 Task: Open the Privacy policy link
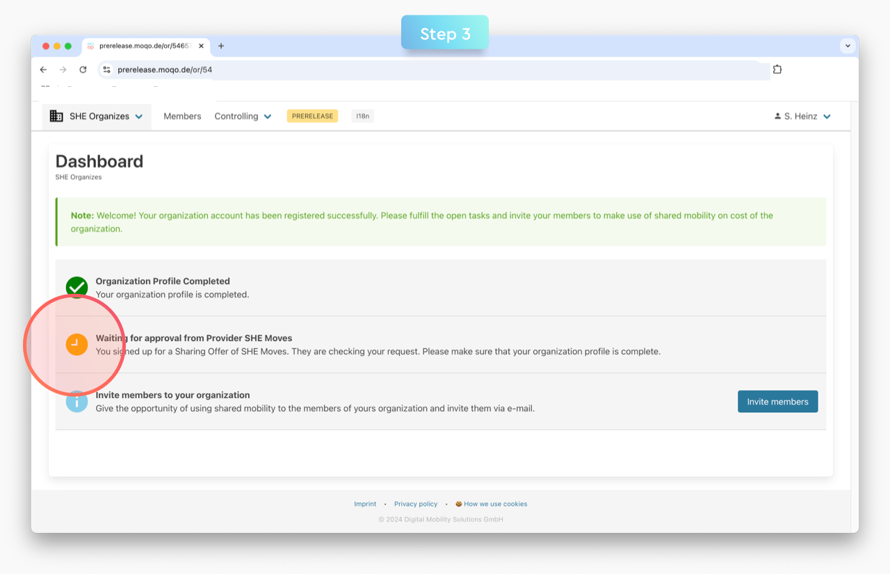click(416, 504)
